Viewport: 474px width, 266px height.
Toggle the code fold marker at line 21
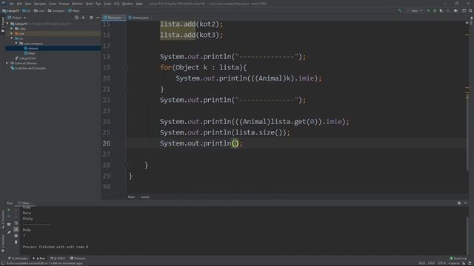pyautogui.click(x=126, y=89)
